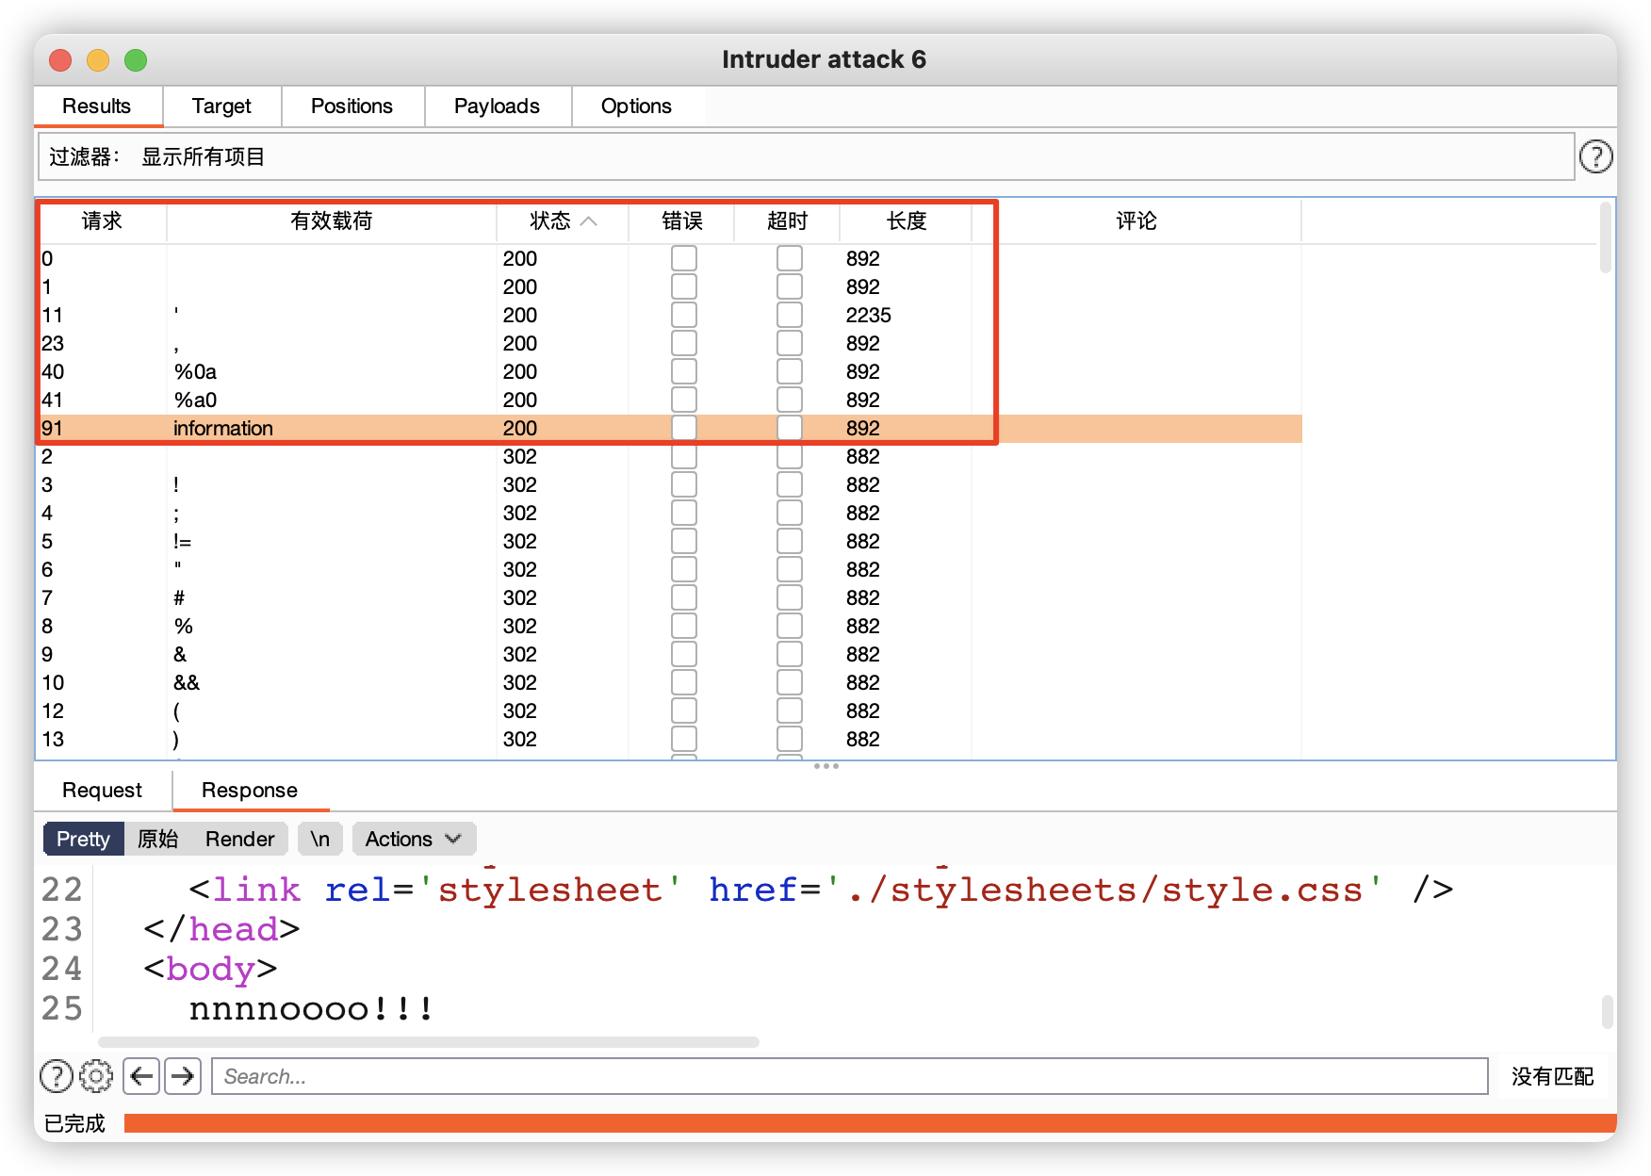1651x1176 pixels.
Task: Click the response pane vertical scrollbar
Action: [1608, 1012]
